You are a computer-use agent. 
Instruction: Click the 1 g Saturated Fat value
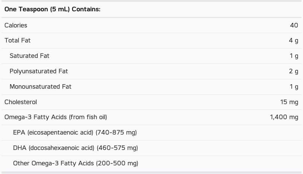(x=294, y=56)
